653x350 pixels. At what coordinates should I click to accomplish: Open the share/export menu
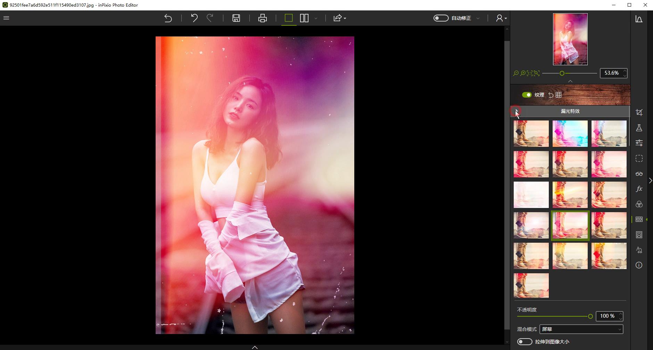coord(339,18)
